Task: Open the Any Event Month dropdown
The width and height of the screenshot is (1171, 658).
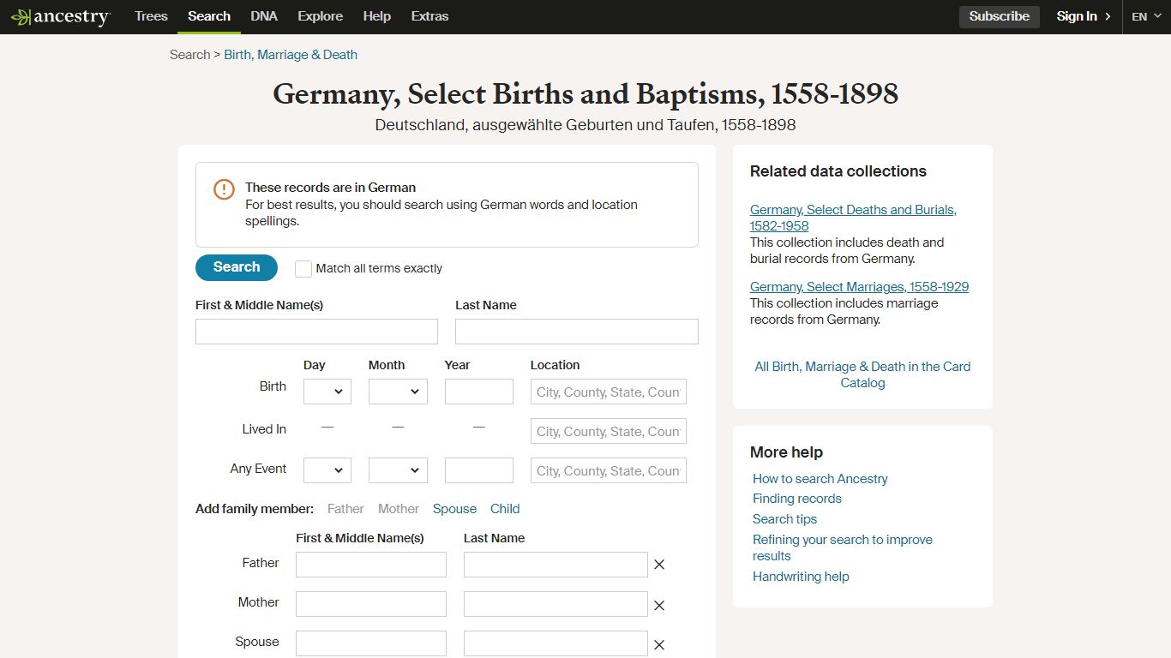Action: (x=398, y=470)
